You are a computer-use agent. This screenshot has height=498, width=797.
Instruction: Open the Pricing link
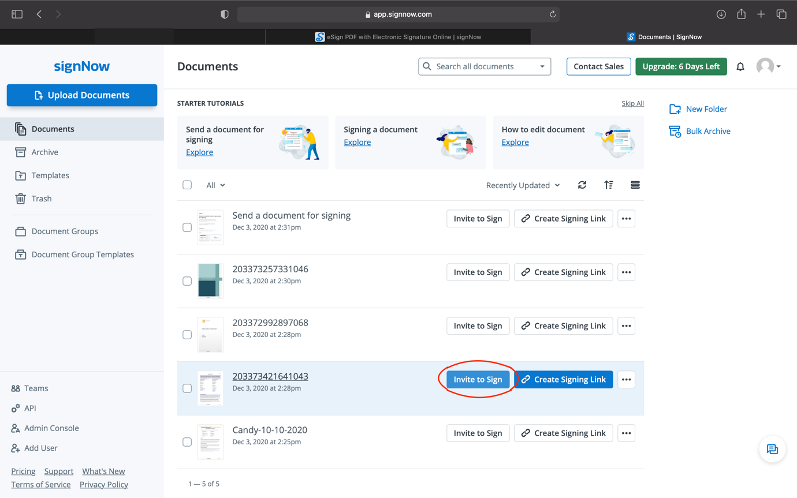coord(23,471)
